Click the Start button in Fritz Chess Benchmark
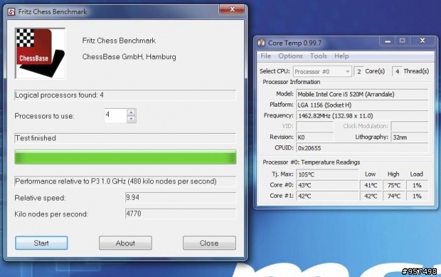The height and width of the screenshot is (277, 441). pos(41,243)
